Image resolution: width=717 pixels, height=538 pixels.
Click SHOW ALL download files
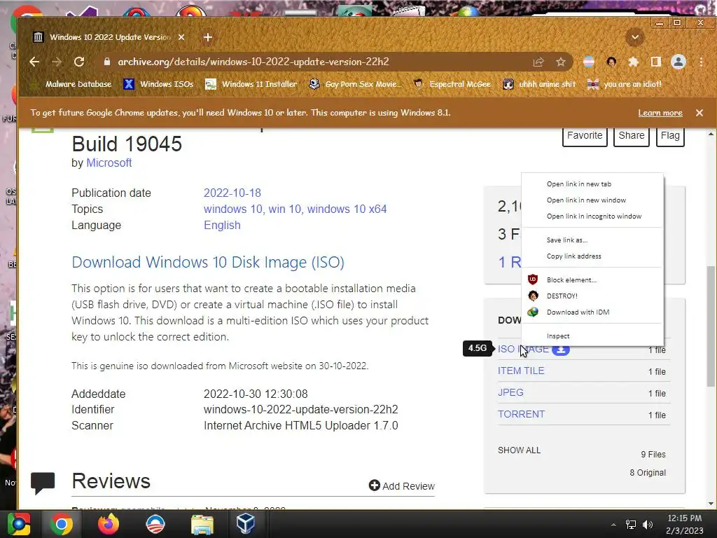(519, 450)
